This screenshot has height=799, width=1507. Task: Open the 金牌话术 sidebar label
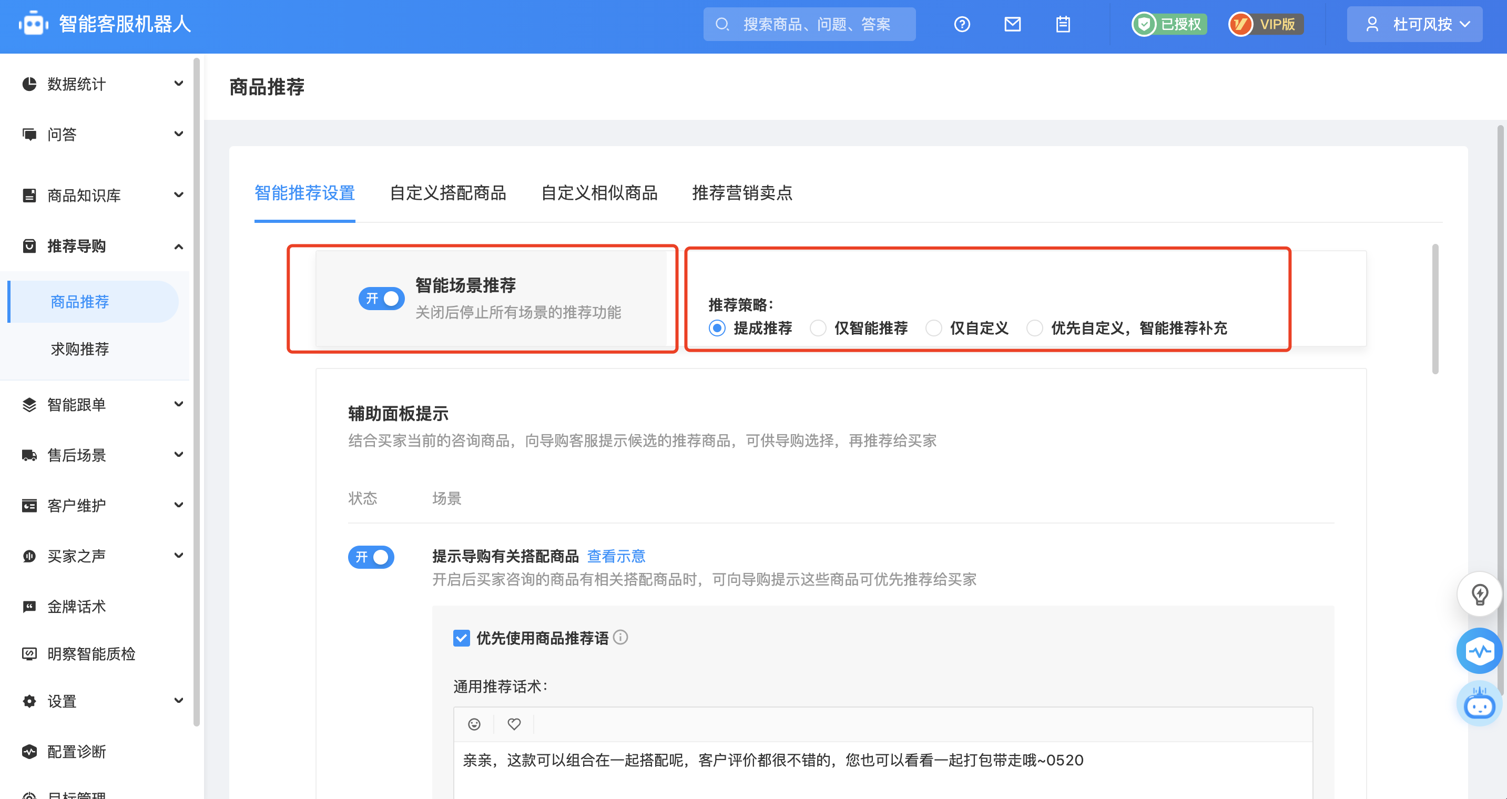pyautogui.click(x=77, y=607)
